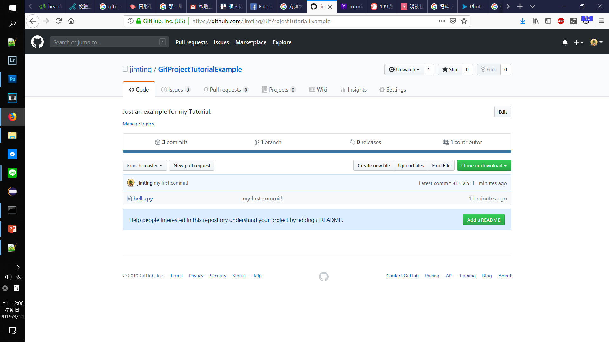Expand the Branch: master dropdown

[145, 166]
